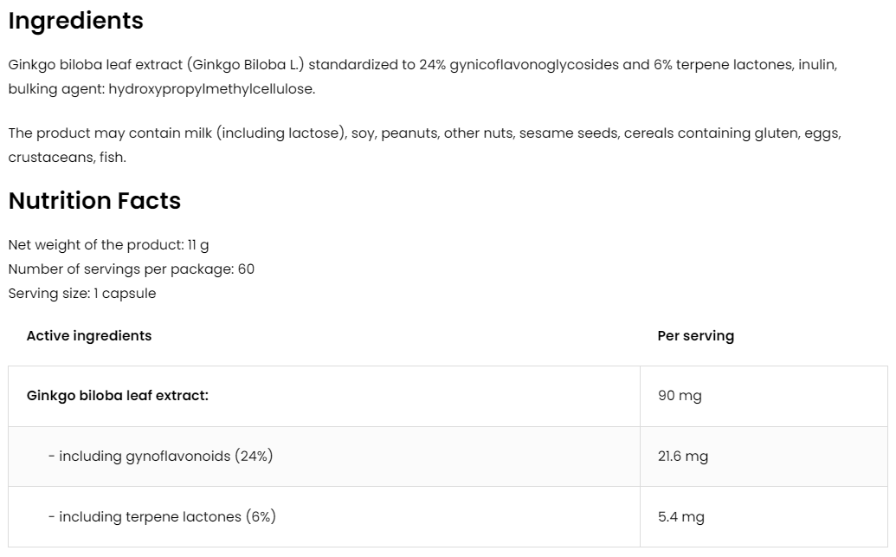Image resolution: width=896 pixels, height=557 pixels.
Task: Click the Nutrition Facts heading
Action: pos(94,200)
